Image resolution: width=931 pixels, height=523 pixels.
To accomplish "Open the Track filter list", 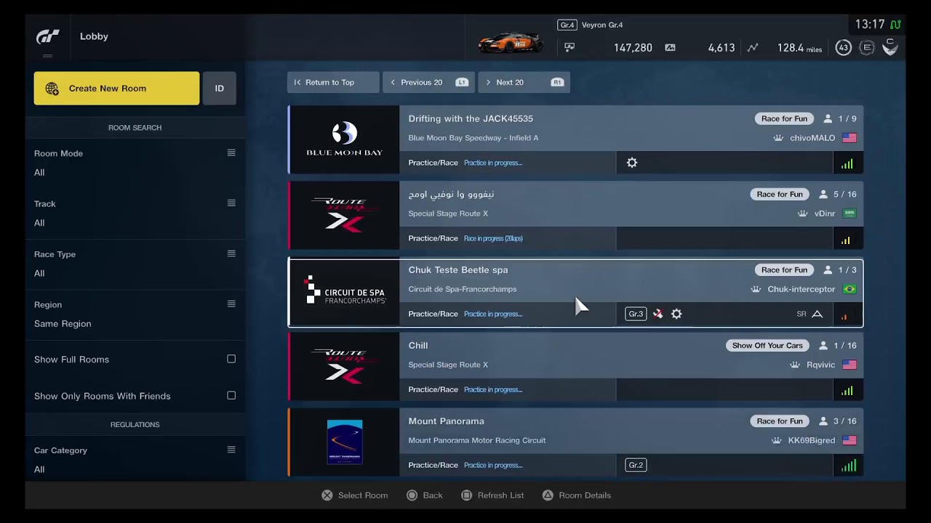I will click(135, 213).
